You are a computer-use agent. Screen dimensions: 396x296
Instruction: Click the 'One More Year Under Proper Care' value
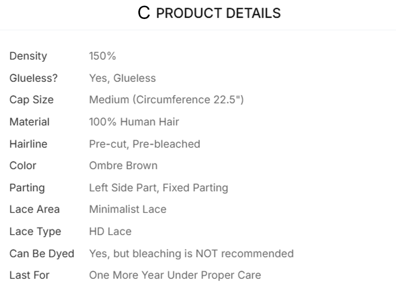175,275
